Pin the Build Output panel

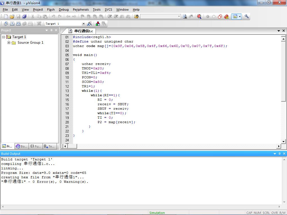pyautogui.click(x=279, y=154)
